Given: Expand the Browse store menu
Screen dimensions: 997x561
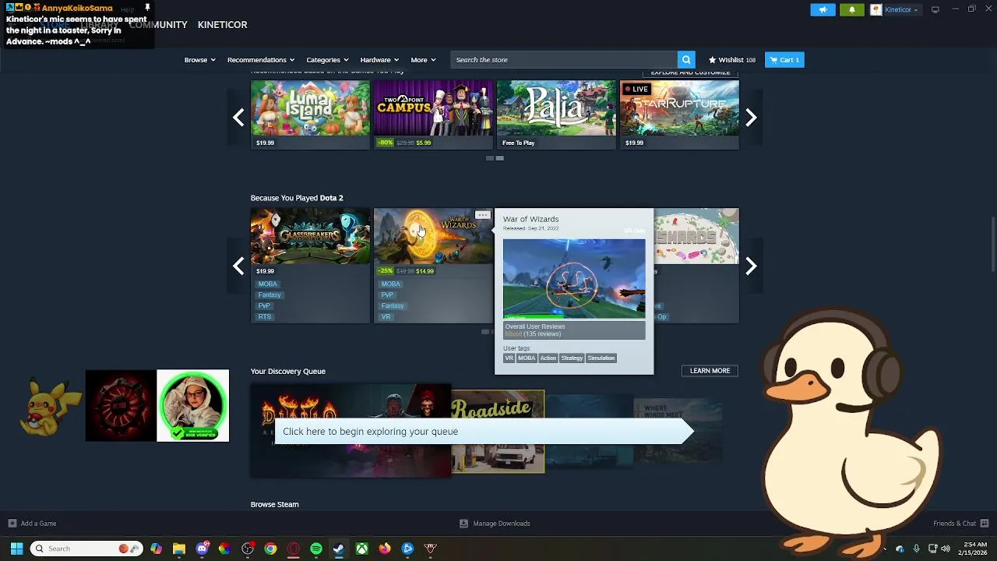Looking at the screenshot, I should tap(199, 60).
